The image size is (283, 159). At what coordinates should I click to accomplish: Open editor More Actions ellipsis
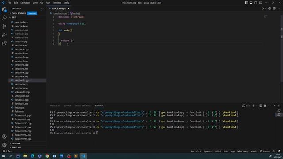click(279, 8)
